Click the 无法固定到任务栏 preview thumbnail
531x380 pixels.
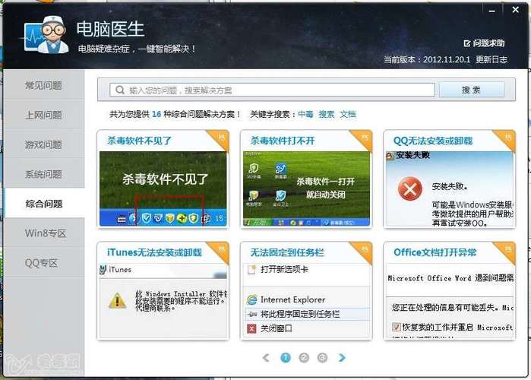(306, 300)
